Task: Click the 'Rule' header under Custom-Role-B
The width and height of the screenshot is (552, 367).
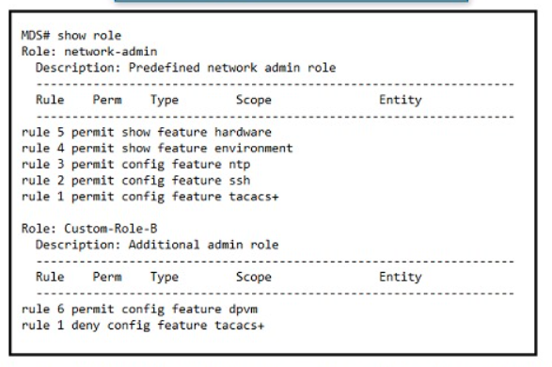Action: click(50, 277)
